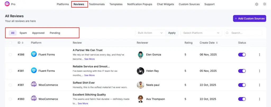Open Chat Widgets navigation item
Viewport: 271px width, 107px height.
(x=165, y=4)
